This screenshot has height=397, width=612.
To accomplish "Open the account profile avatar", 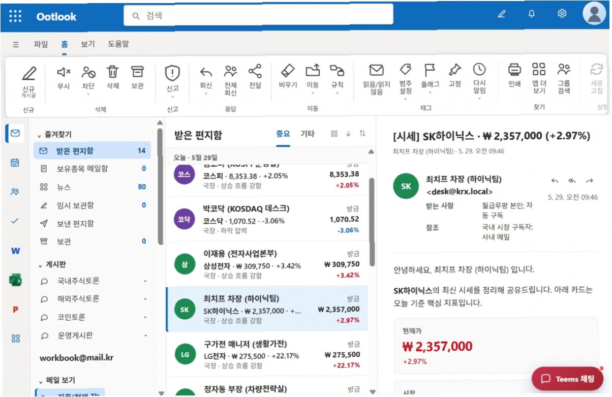I will [x=595, y=14].
